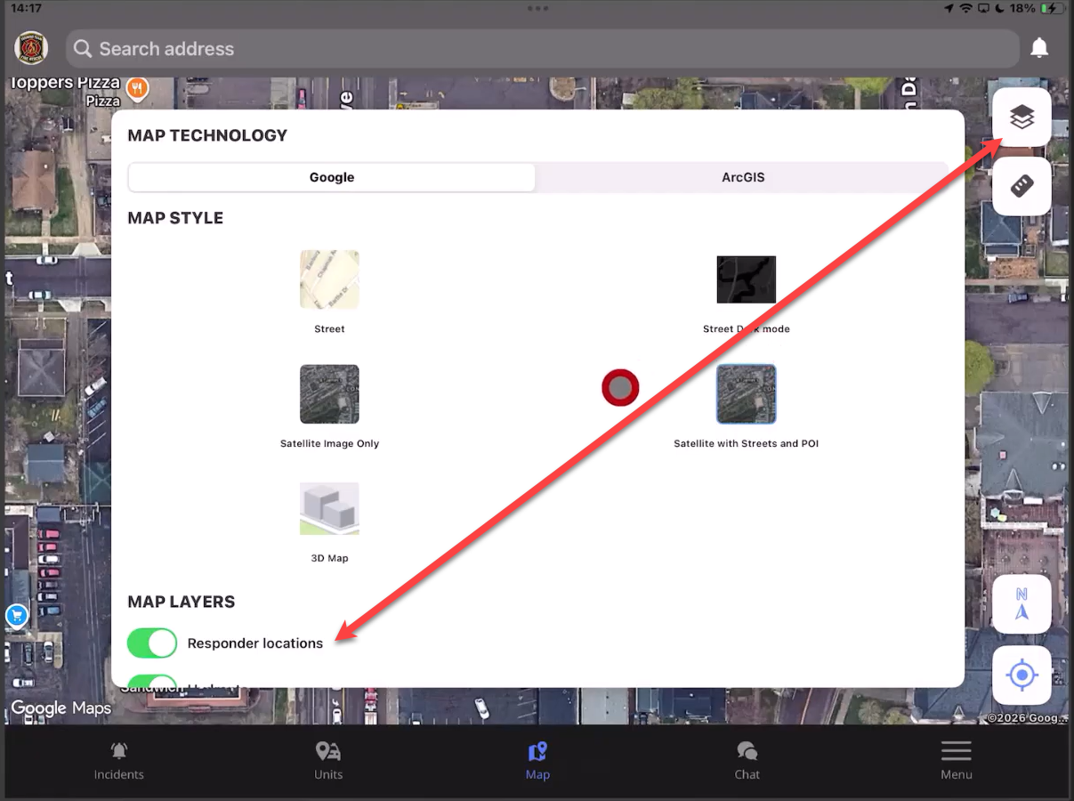Select the Street Dark mode thumbnail
This screenshot has width=1074, height=801.
pos(746,279)
